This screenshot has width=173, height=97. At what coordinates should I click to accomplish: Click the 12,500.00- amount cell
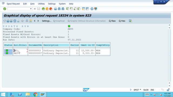click(88, 51)
